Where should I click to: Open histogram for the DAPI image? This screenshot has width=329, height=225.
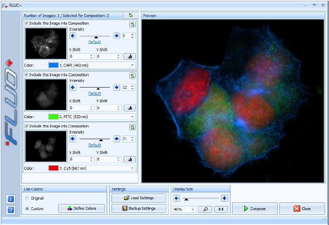click(x=130, y=56)
